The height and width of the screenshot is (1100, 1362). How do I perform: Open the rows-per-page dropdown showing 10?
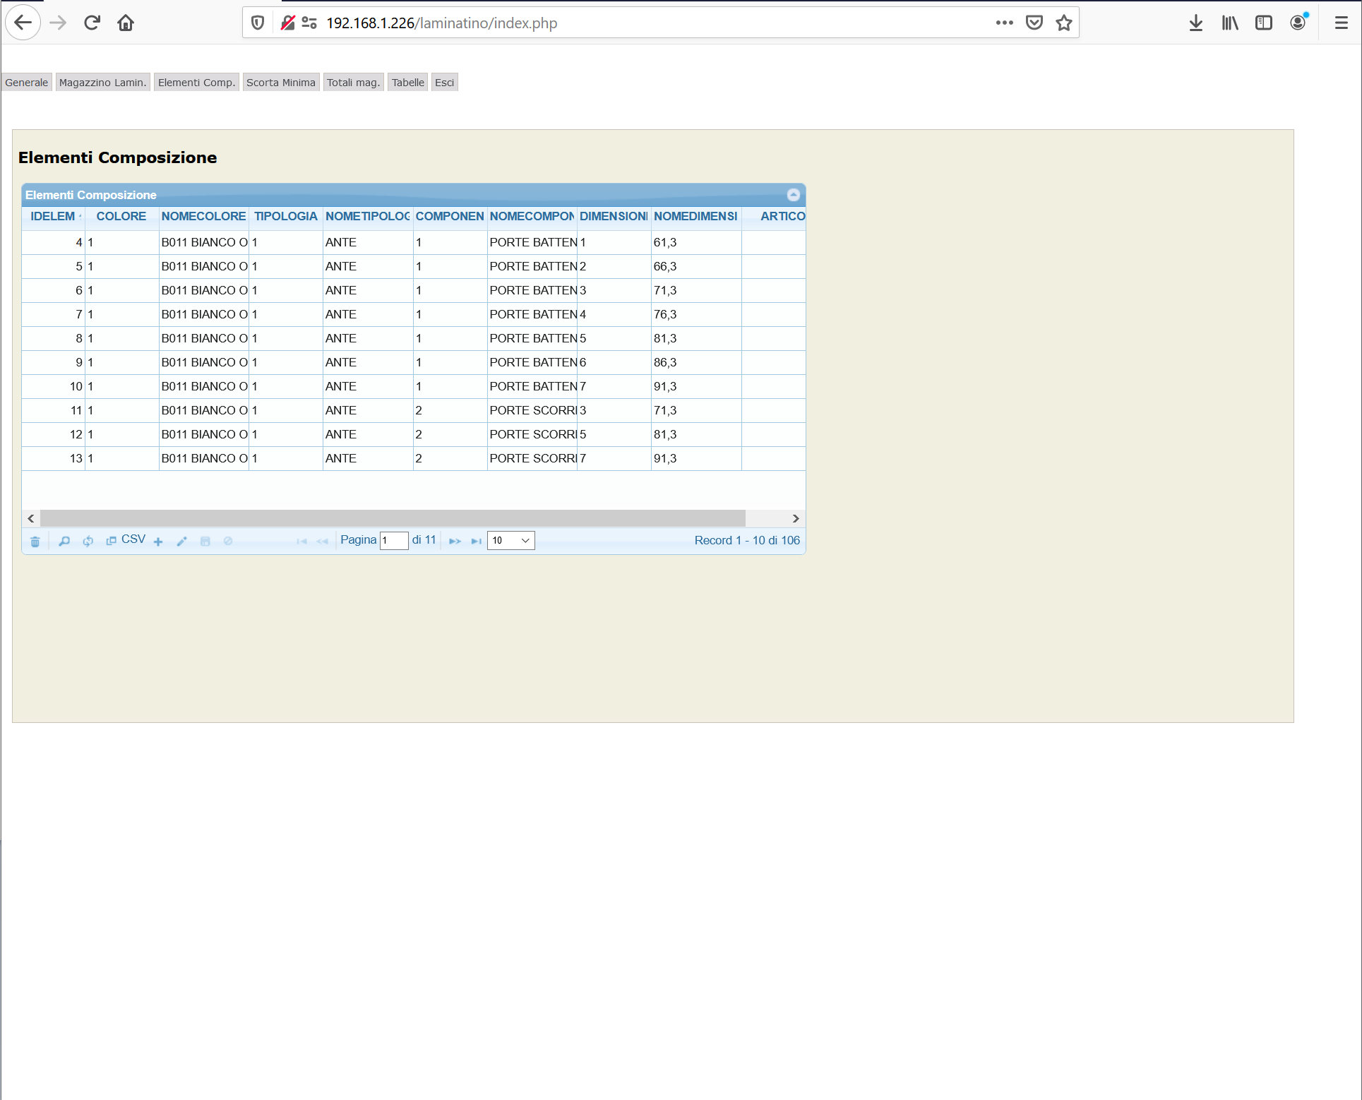point(510,541)
